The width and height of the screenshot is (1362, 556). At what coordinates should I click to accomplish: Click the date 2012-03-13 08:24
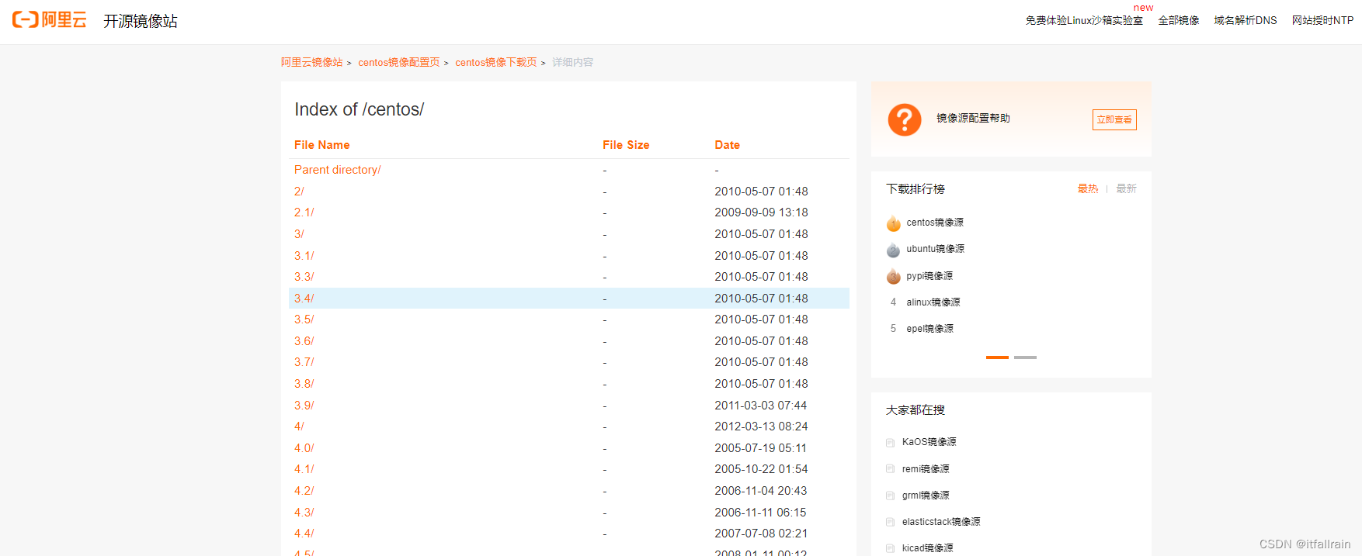pyautogui.click(x=761, y=426)
